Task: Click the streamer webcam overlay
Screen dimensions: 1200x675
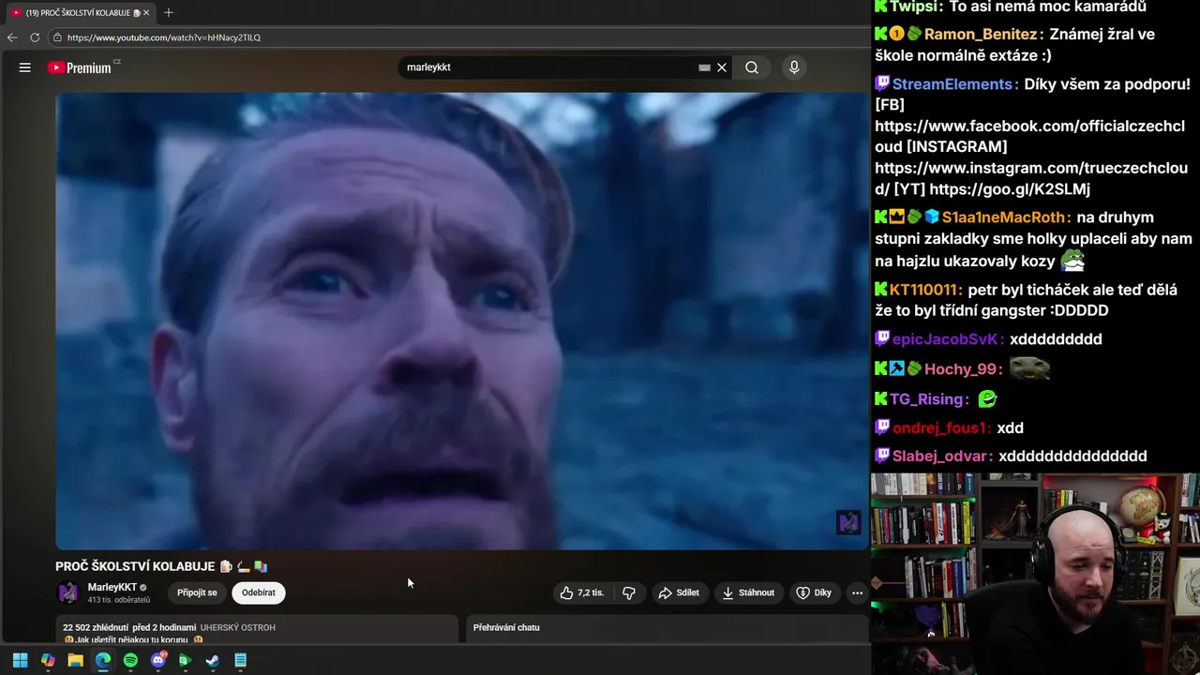Action: point(1035,574)
